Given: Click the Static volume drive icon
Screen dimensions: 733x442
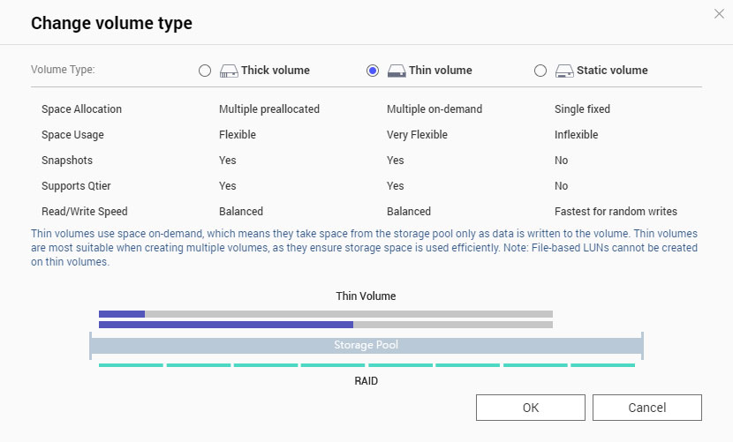Looking at the screenshot, I should tap(564, 71).
